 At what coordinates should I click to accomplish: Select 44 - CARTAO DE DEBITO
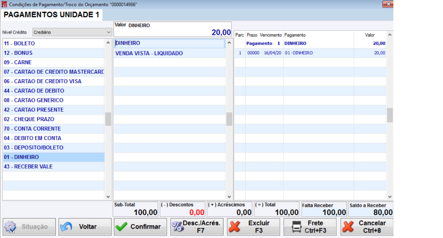click(54, 91)
